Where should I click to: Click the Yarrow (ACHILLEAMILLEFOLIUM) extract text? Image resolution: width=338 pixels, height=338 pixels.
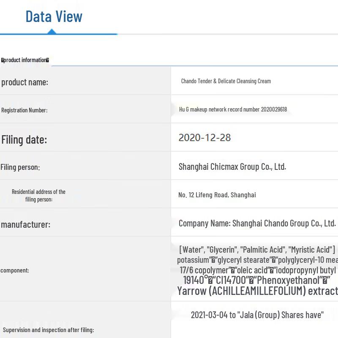pyautogui.click(x=257, y=291)
